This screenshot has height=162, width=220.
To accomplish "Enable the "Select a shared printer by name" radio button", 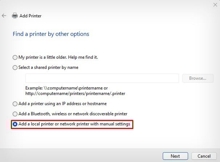I will (15, 67).
